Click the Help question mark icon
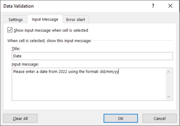This screenshot has width=180, height=126. [153, 6]
